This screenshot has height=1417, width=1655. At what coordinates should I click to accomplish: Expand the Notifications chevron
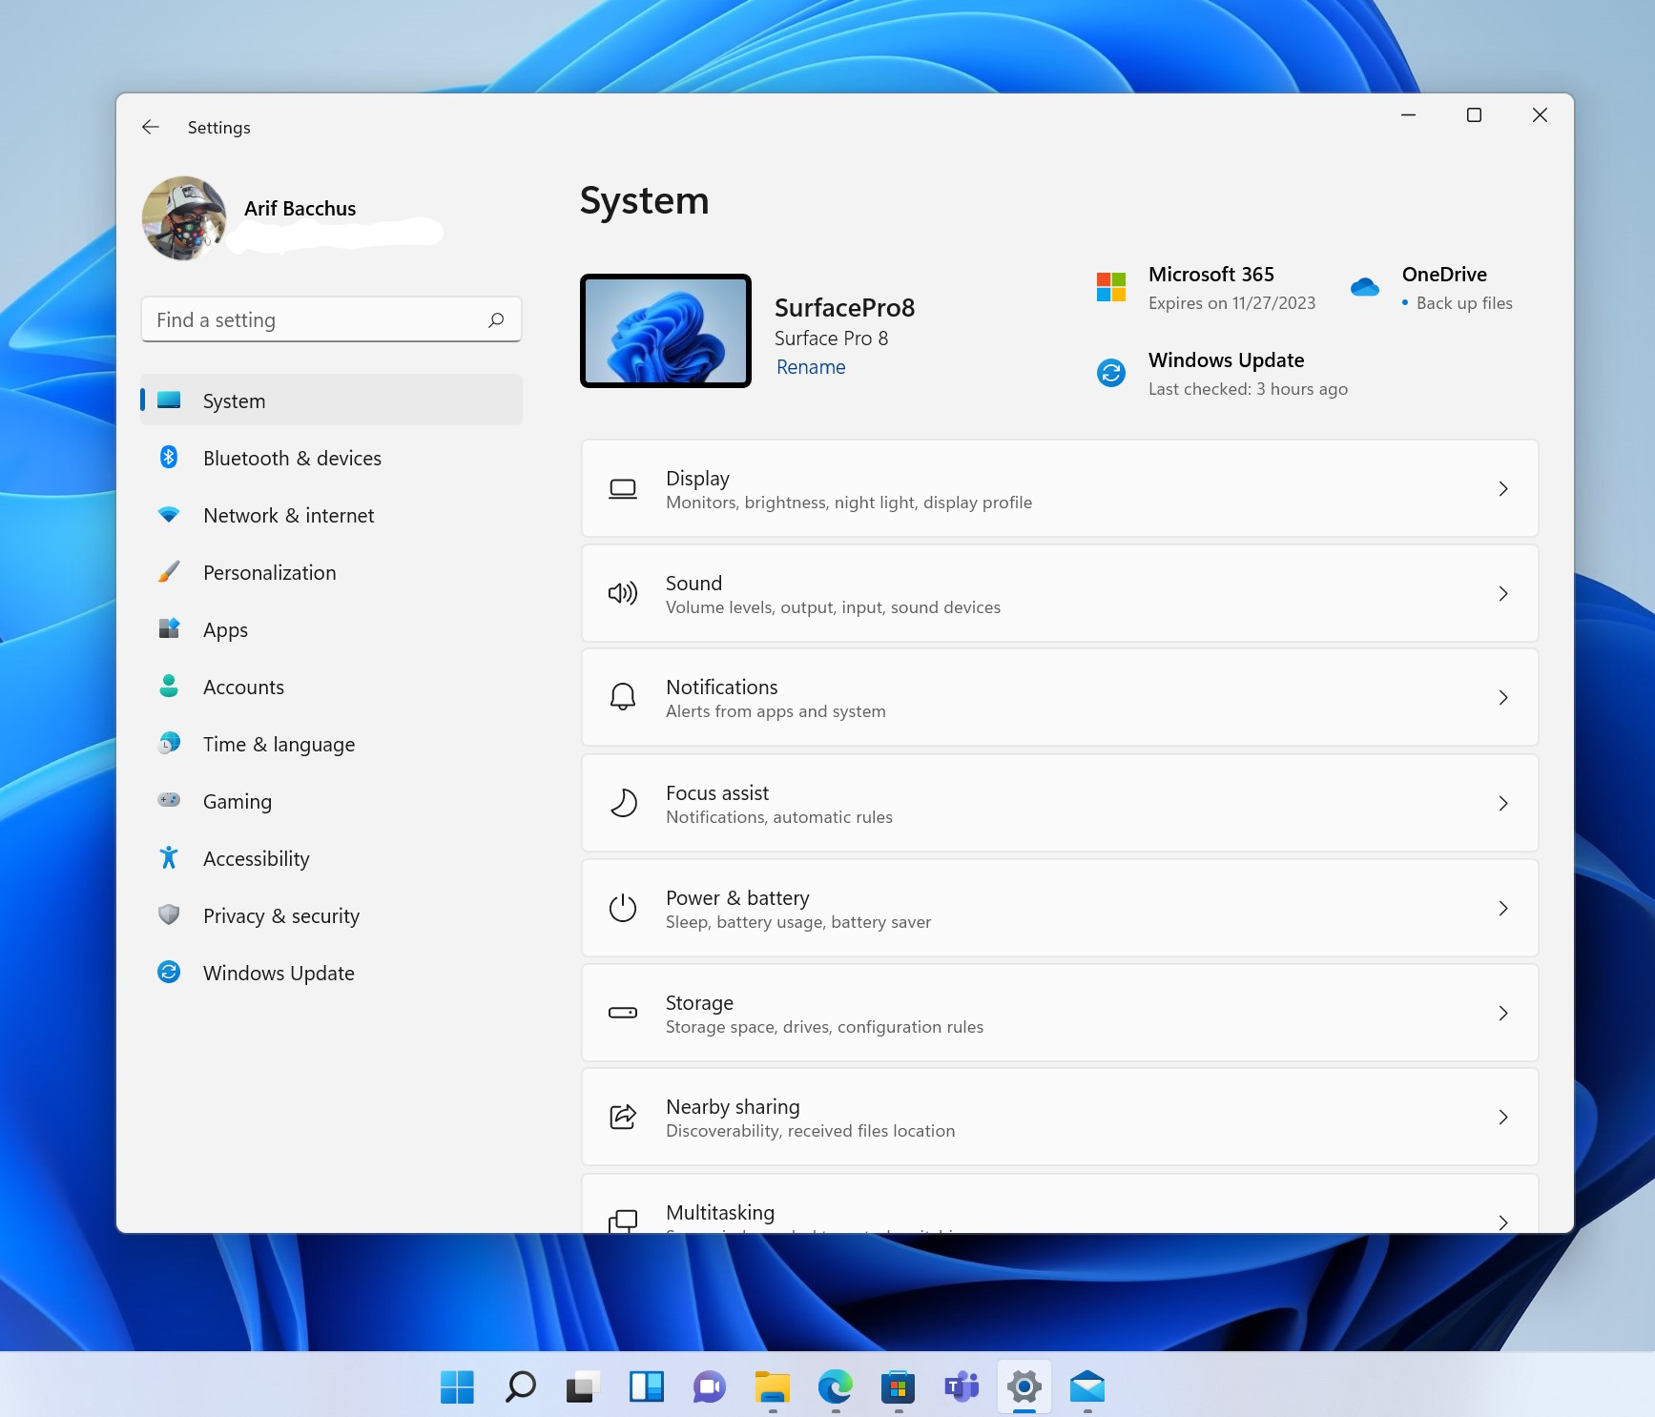point(1503,697)
